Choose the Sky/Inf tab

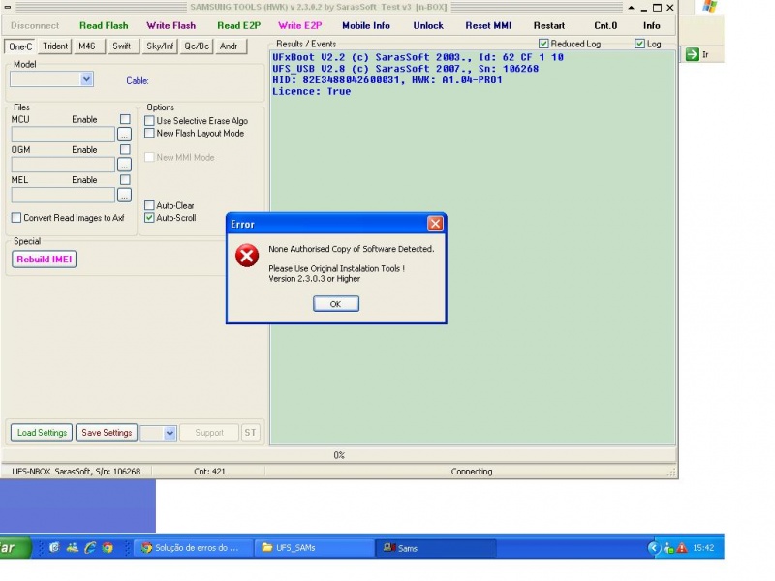tap(160, 46)
